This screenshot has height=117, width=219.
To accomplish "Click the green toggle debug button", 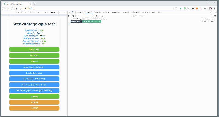I will (x=34, y=56).
